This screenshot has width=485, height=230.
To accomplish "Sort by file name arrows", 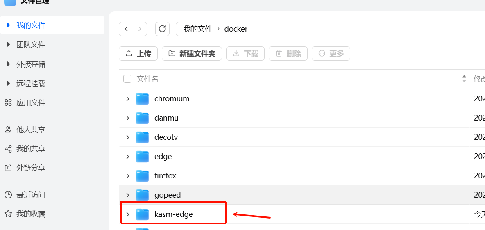I will [x=464, y=79].
